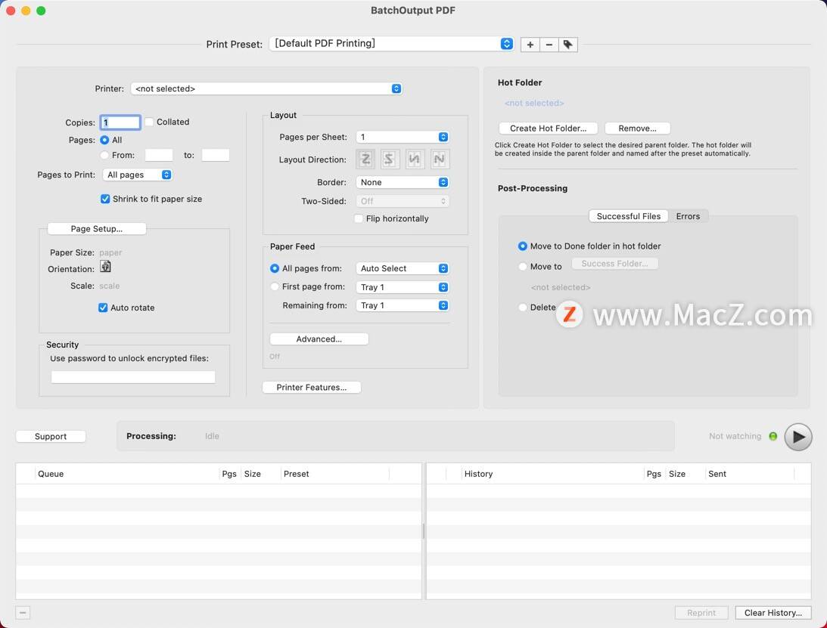Click the minus icon beside Print Preset
Screen dimensions: 827x628
pyautogui.click(x=549, y=45)
